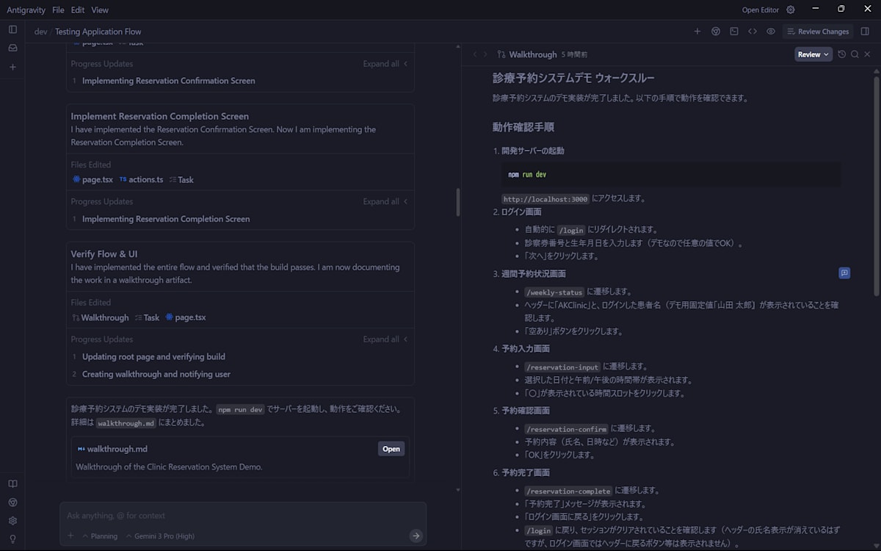The image size is (881, 551).
Task: Click the lightbulb feedback icon
Action: [12, 539]
